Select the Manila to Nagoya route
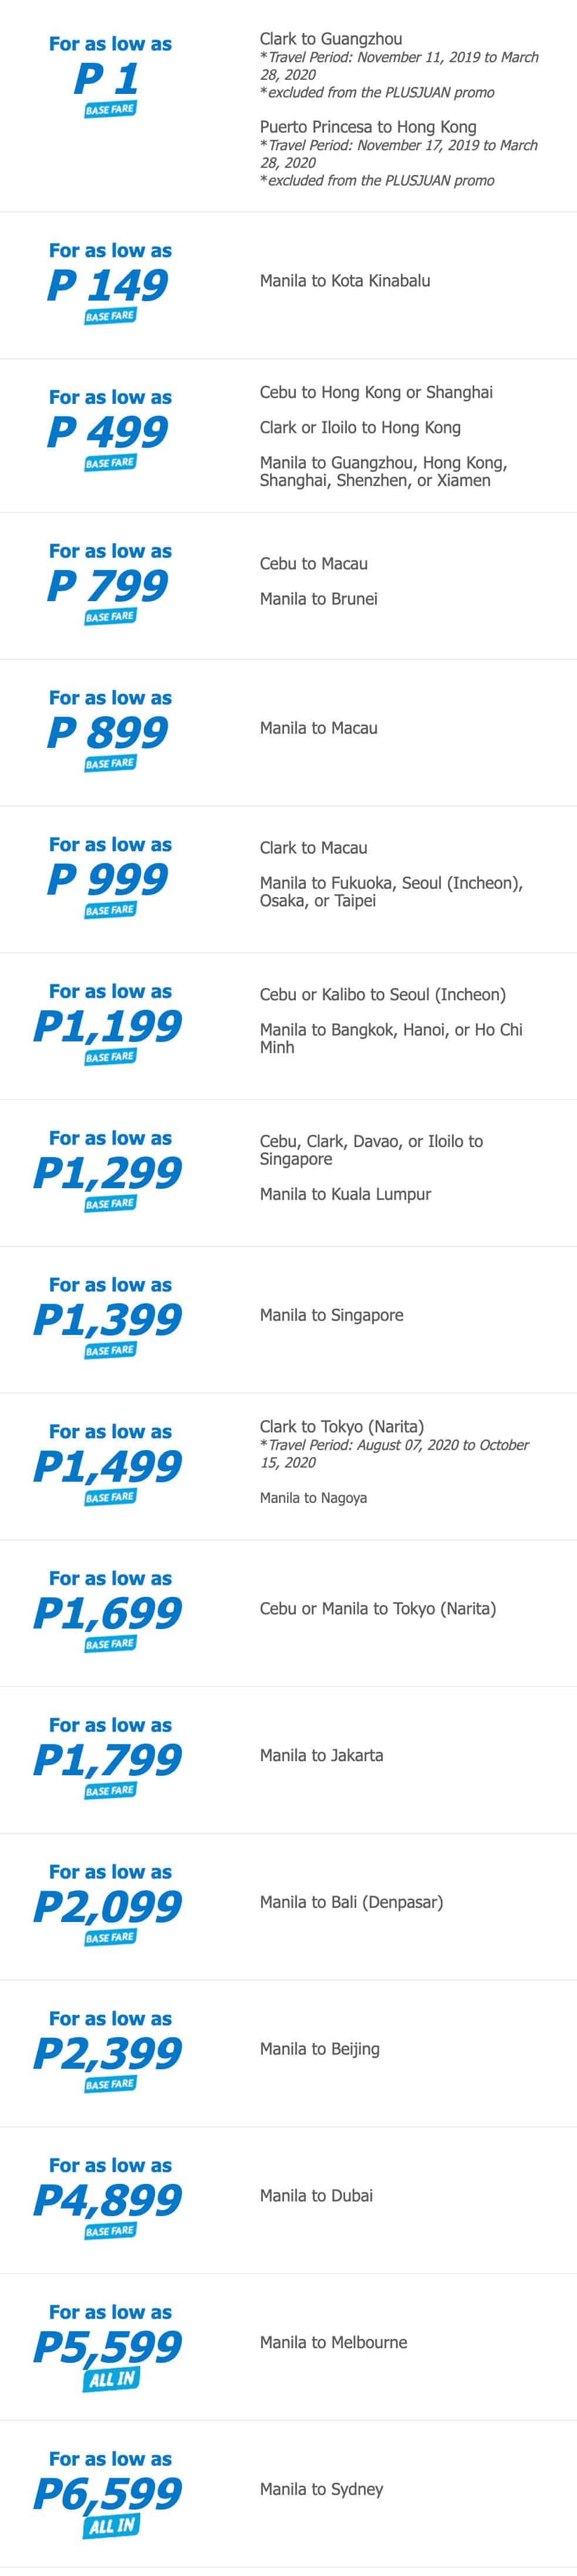 (313, 1498)
